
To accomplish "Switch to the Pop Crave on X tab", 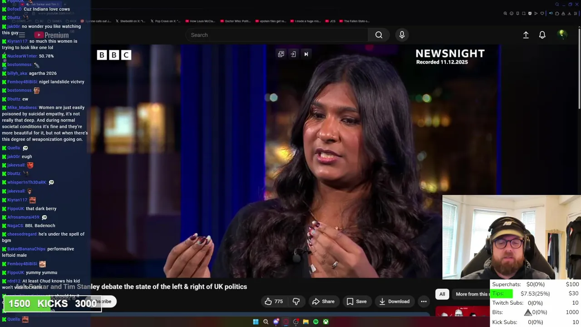I will (165, 21).
